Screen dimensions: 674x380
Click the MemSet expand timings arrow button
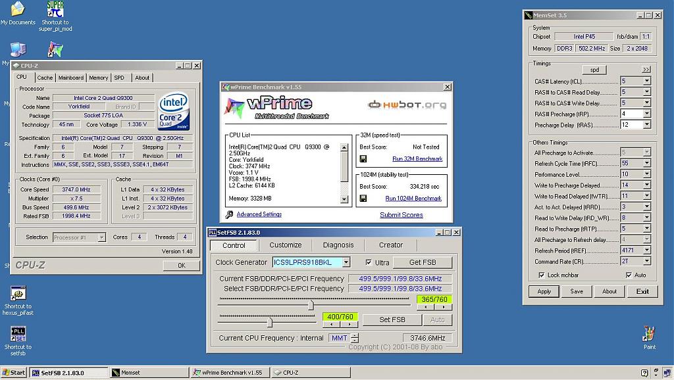pos(646,70)
